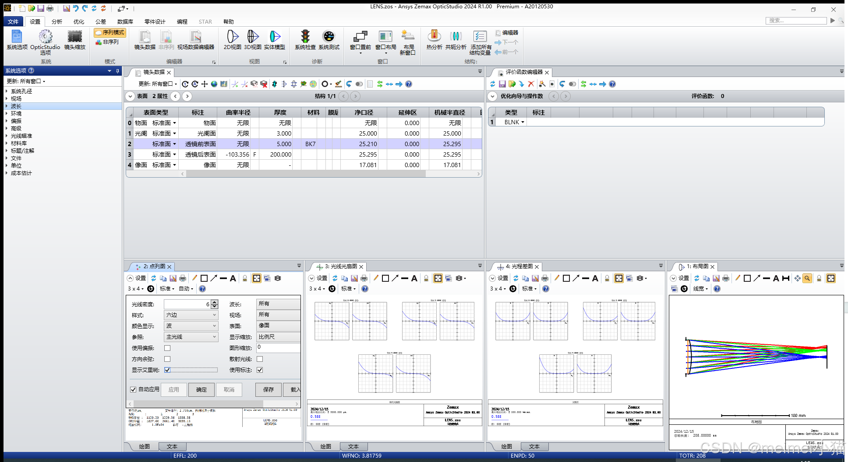Open the 实体模型 view icon
Viewport: 848px width, 462px height.
pyautogui.click(x=275, y=40)
